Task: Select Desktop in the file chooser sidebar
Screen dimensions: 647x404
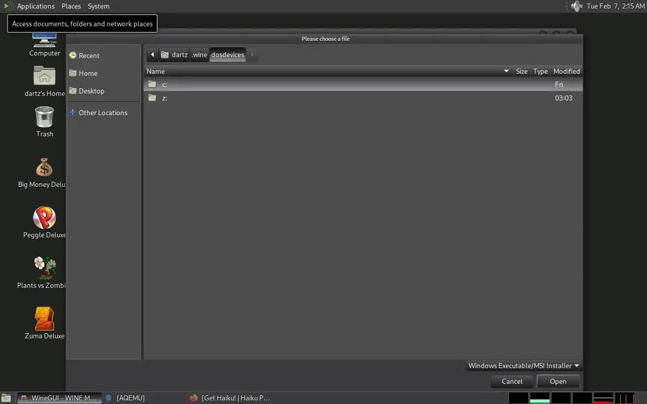Action: (x=104, y=91)
